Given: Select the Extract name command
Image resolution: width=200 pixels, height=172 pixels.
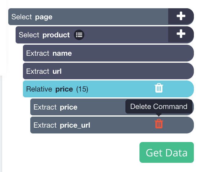Looking at the screenshot, I should pos(108,53).
